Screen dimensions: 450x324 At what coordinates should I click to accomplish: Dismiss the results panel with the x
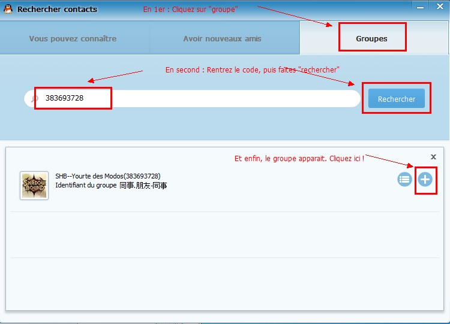click(x=433, y=156)
